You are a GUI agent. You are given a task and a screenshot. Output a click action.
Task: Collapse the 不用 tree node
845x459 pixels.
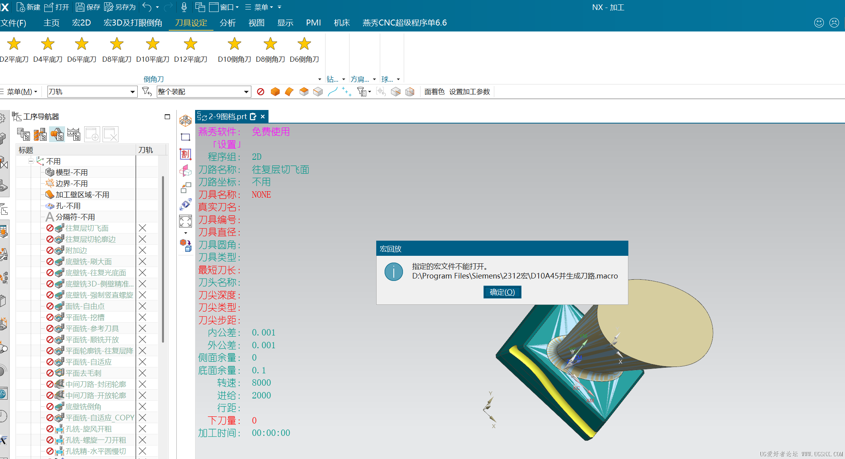click(x=31, y=161)
